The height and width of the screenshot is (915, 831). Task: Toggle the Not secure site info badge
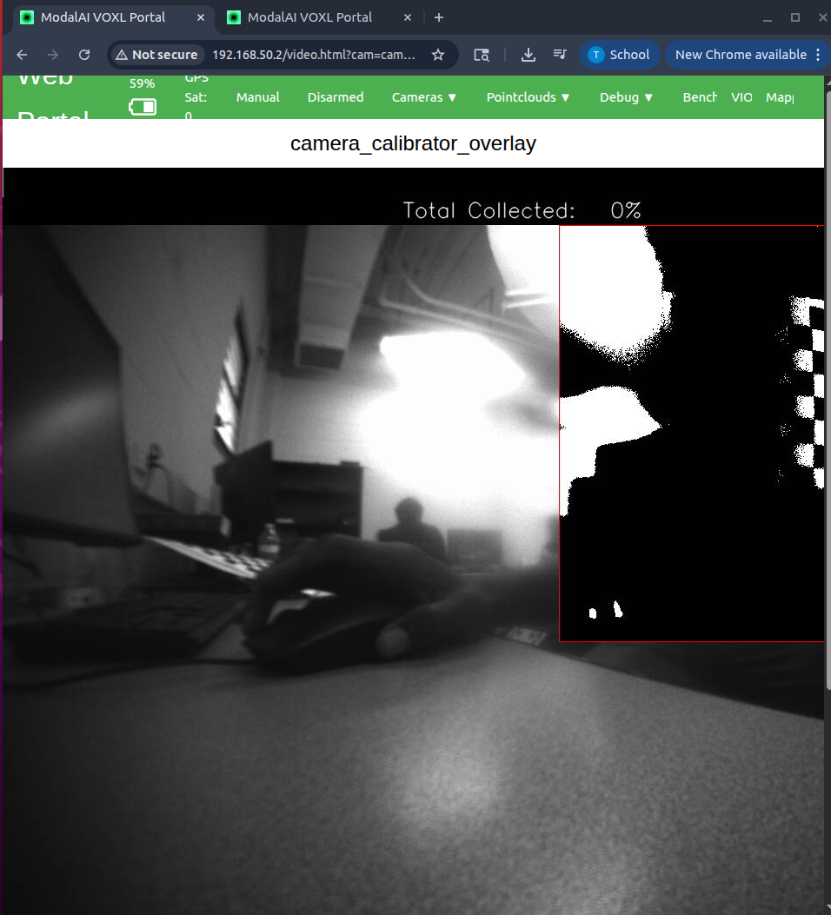(x=156, y=54)
